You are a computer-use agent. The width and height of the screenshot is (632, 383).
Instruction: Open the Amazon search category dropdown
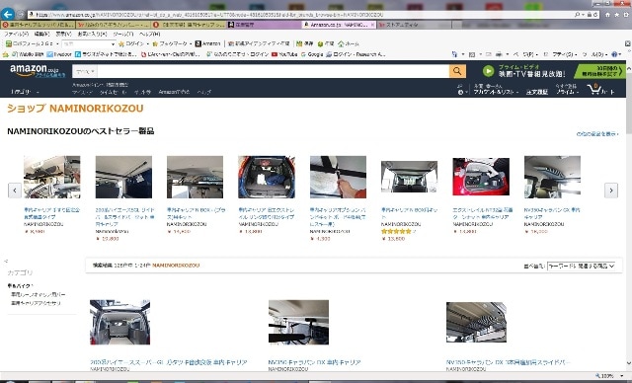click(x=85, y=71)
